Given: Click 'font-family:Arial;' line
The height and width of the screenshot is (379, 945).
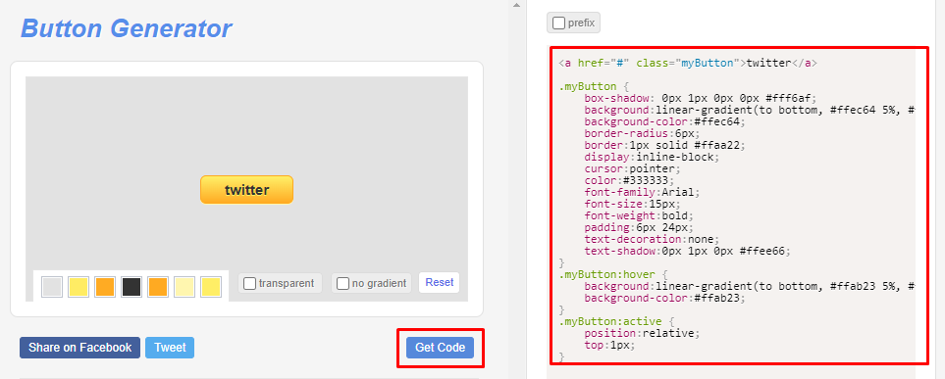Looking at the screenshot, I should pyautogui.click(x=643, y=193).
